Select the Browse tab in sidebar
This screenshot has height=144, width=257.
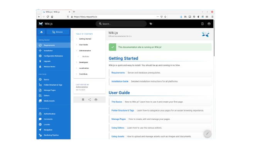point(58,32)
